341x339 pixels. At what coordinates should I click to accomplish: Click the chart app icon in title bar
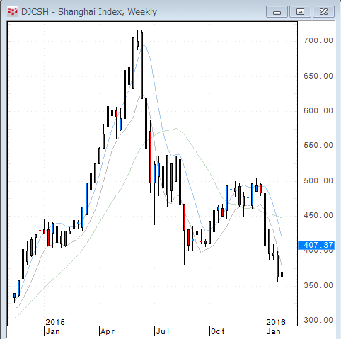(x=13, y=11)
